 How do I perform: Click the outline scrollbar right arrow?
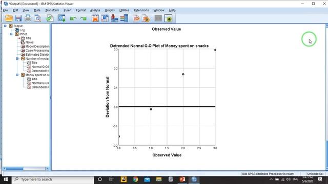(47, 168)
